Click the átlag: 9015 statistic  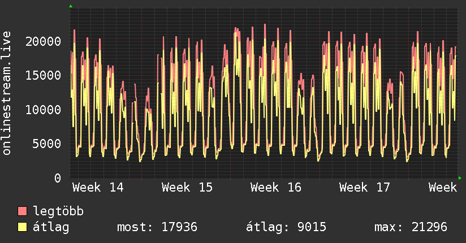tap(286, 227)
